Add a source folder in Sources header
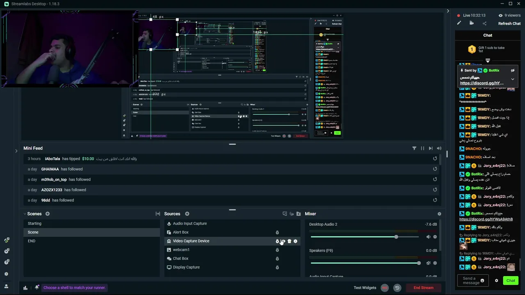525x295 pixels. (x=299, y=214)
